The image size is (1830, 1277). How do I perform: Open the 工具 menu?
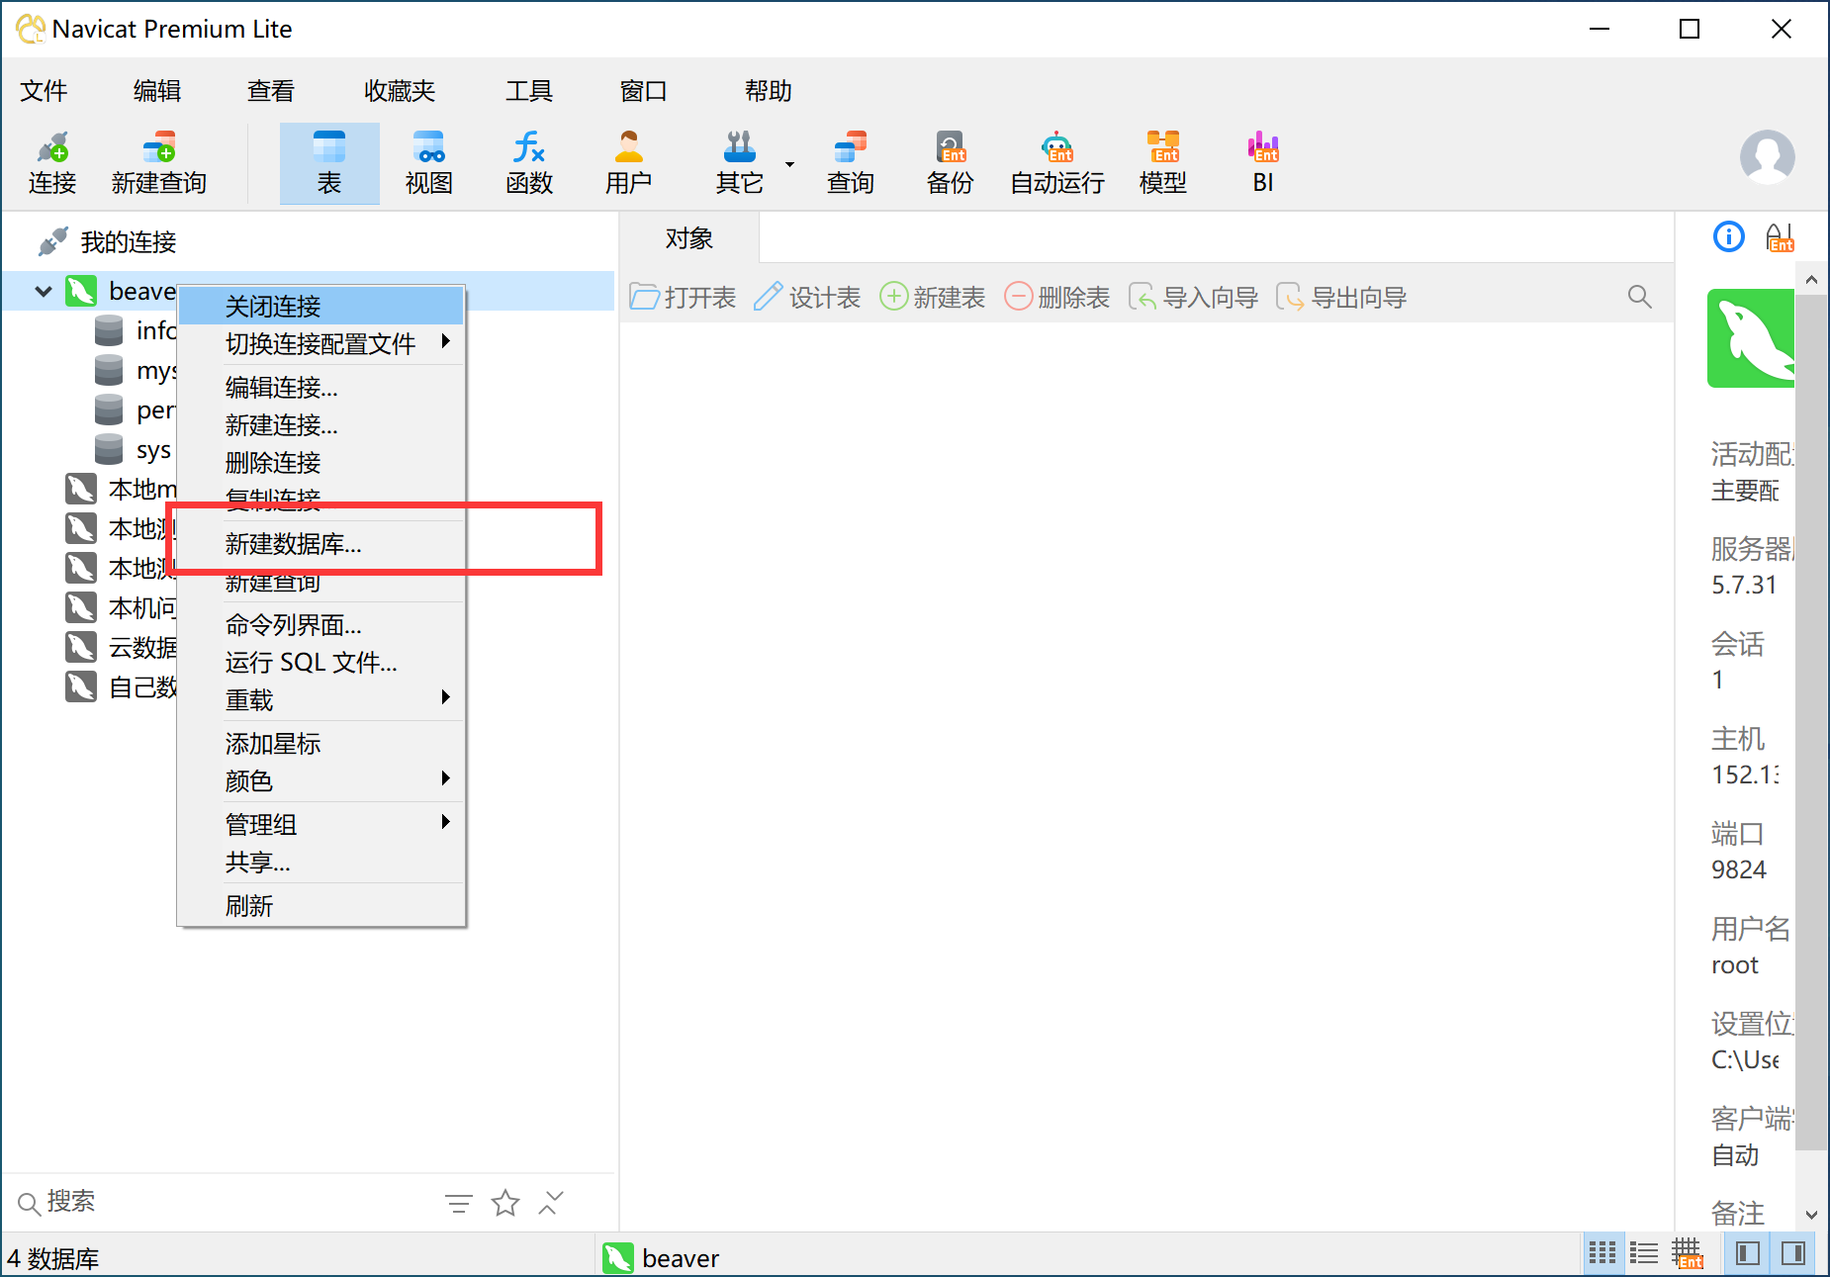click(x=529, y=91)
